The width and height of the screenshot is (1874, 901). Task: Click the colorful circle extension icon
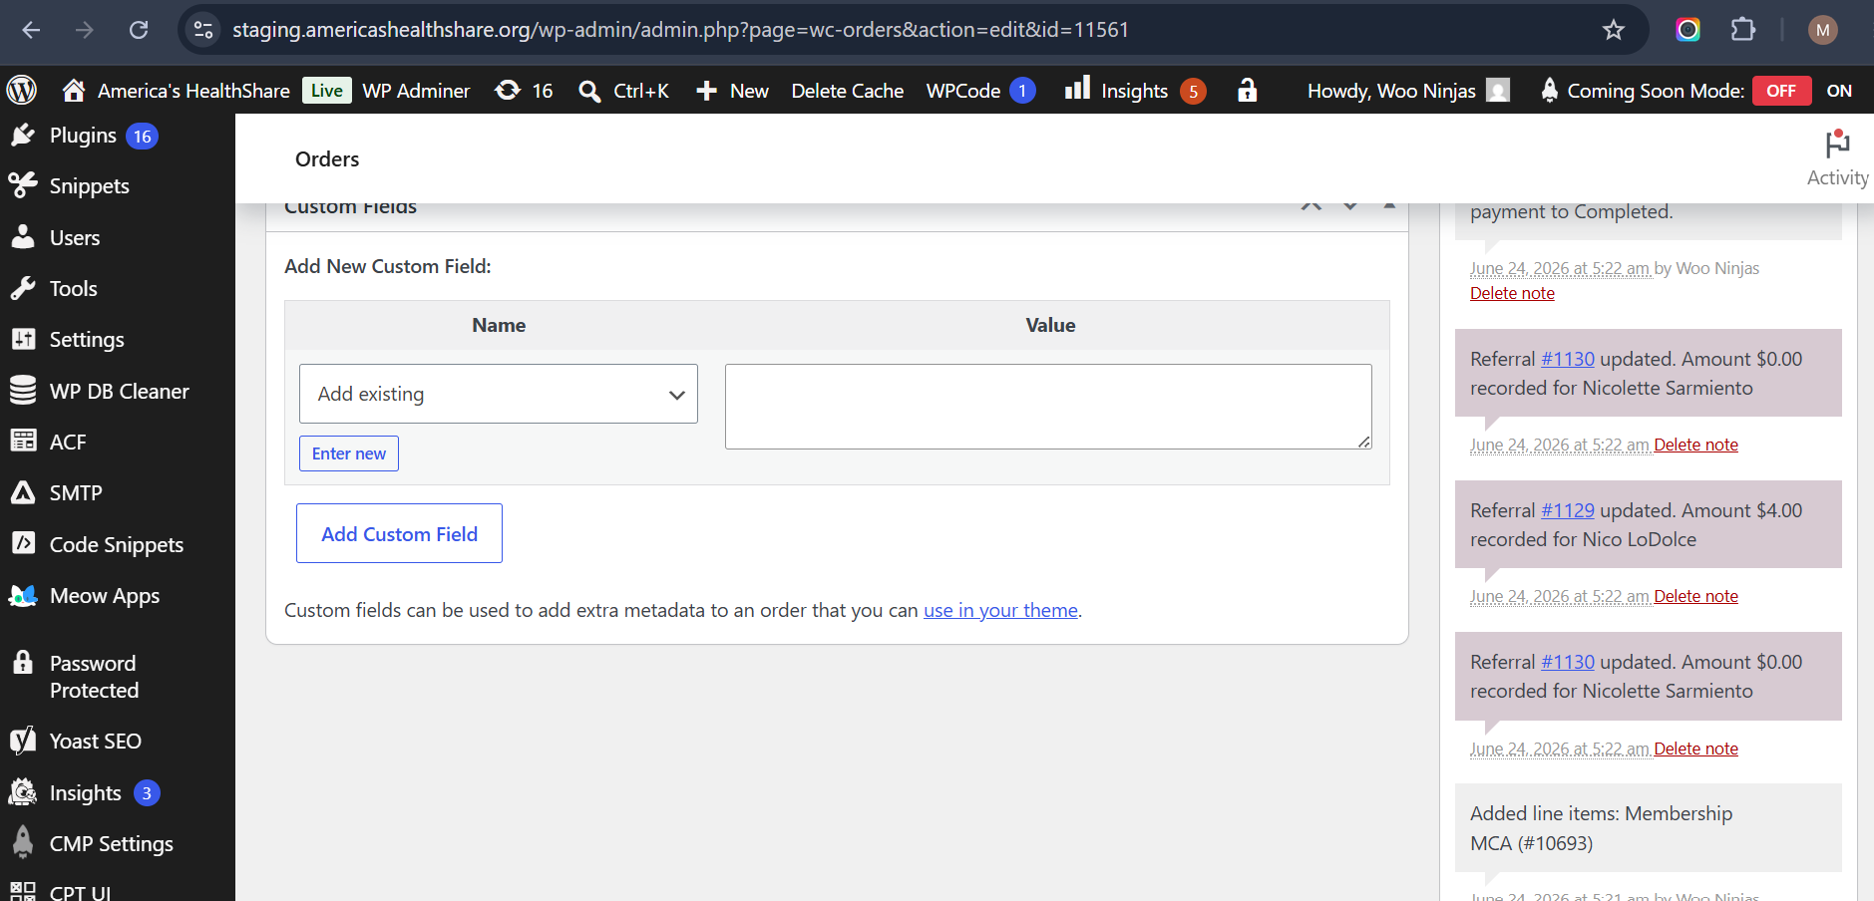pos(1687,30)
